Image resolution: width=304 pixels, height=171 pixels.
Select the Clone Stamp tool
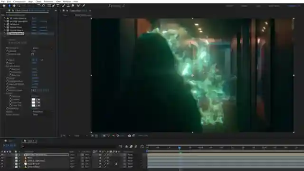coord(68,6)
